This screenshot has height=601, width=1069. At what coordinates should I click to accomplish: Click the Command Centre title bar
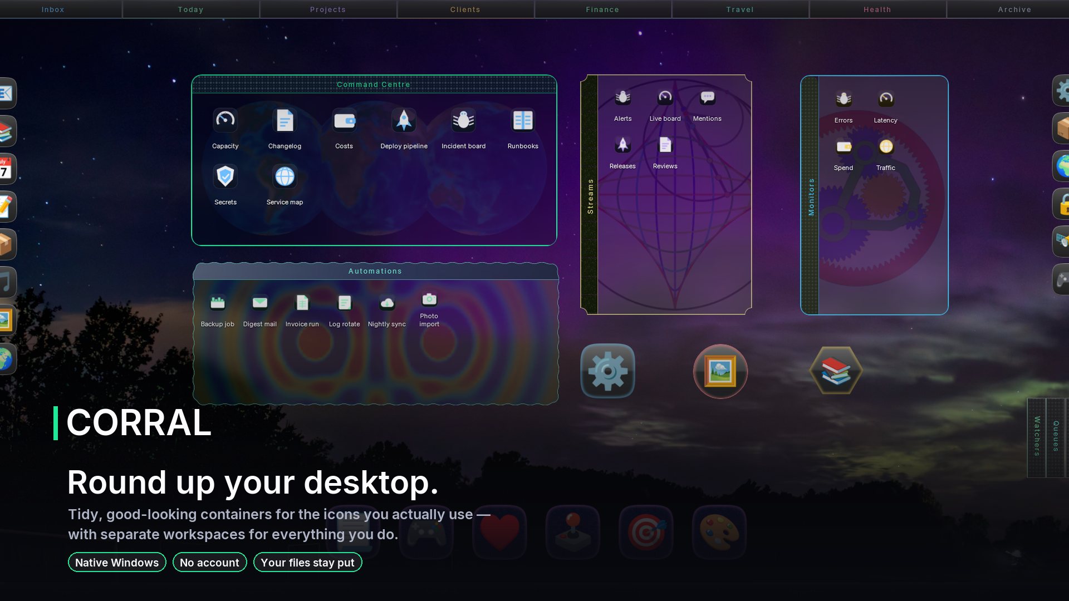[374, 85]
